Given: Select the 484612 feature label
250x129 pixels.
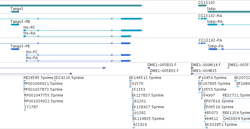Looking at the screenshot, I should coord(211,119).
